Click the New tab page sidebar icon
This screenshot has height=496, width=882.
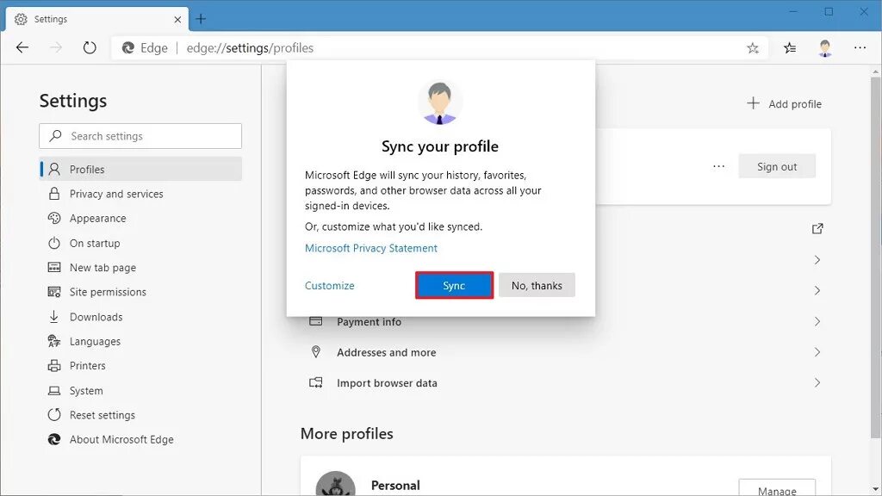pos(54,268)
